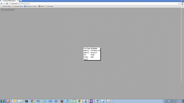Open the Firefox taskbar icon
184x103 pixels.
[62, 101]
